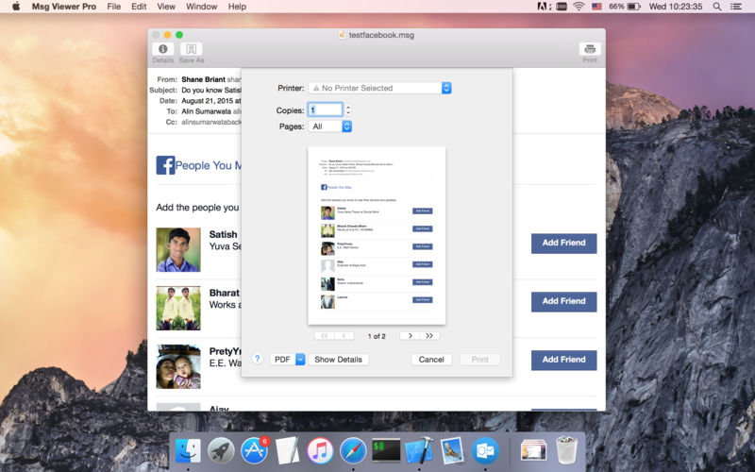Open the help question mark button
The width and height of the screenshot is (755, 472).
click(257, 359)
